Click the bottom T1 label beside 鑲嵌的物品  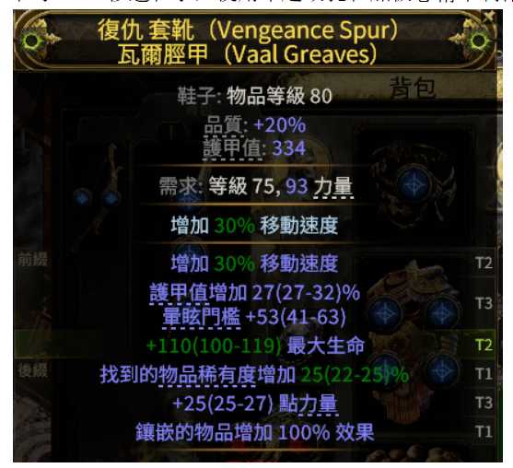pyautogui.click(x=484, y=432)
